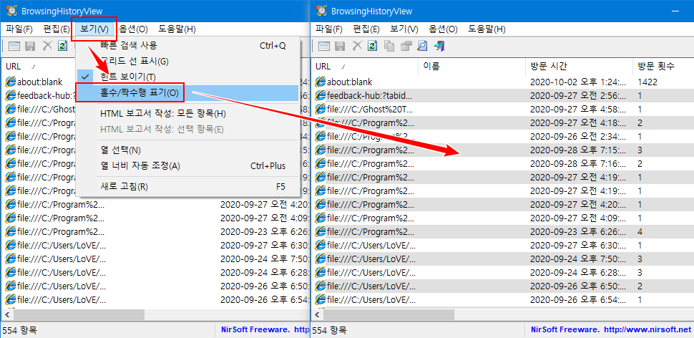Click IE icon of 오전 4:09 row, left window
Screen dimensions: 694x338
pyautogui.click(x=11, y=218)
